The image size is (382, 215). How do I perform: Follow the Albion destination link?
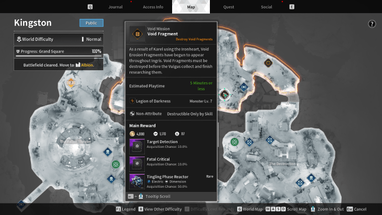(x=84, y=65)
